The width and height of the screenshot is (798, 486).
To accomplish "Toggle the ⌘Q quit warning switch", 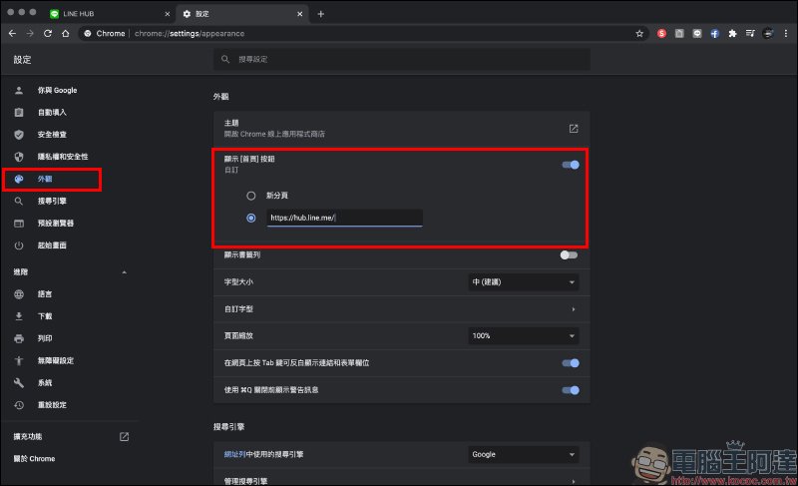I will pos(570,390).
